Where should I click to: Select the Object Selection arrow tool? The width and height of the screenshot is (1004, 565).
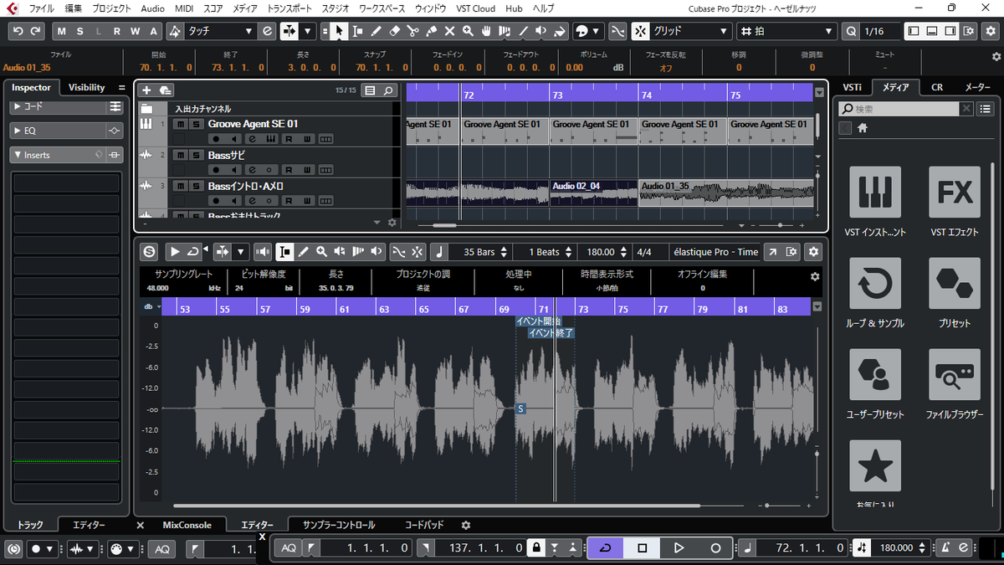[x=339, y=31]
